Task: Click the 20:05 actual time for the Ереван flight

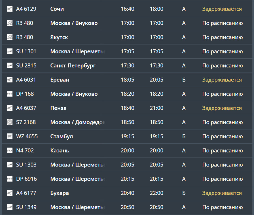Action: [156, 80]
